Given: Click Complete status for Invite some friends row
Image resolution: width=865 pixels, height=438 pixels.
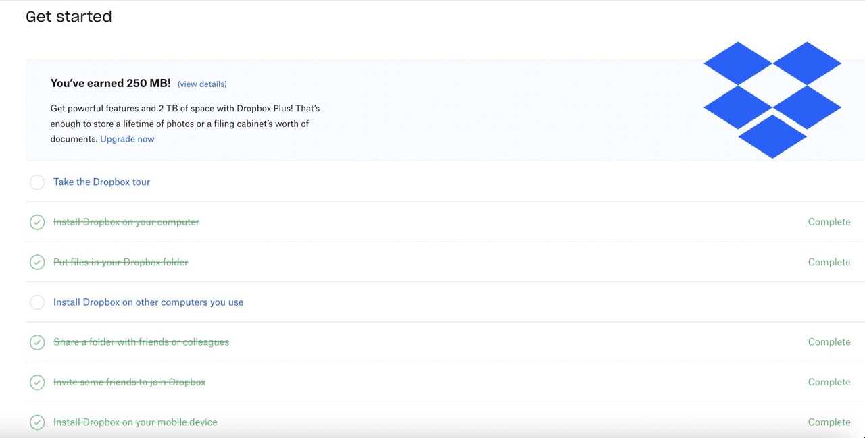Looking at the screenshot, I should (829, 382).
